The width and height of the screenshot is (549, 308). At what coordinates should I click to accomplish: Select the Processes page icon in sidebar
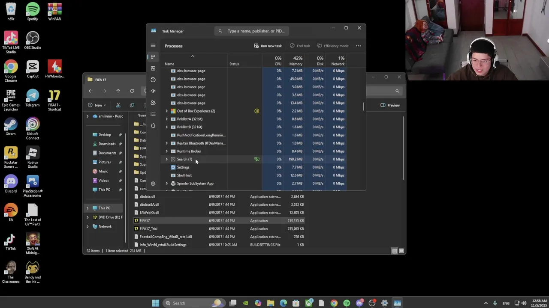(153, 57)
